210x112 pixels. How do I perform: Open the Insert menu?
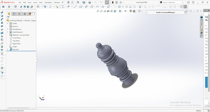coord(35,2)
